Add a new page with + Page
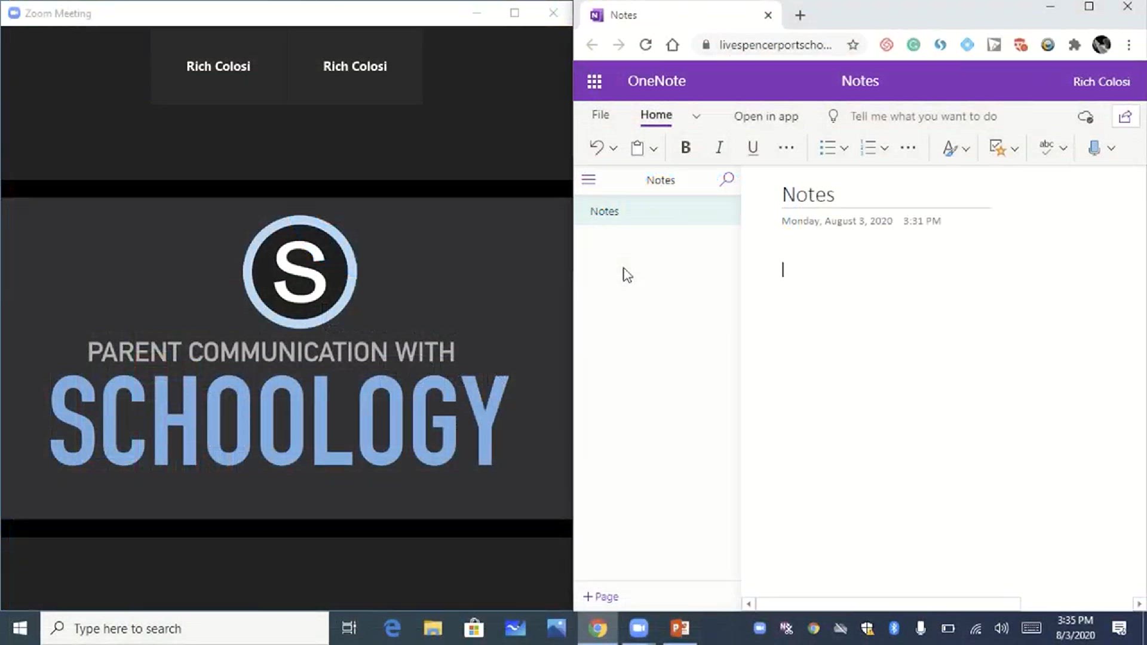Viewport: 1147px width, 645px height. pyautogui.click(x=601, y=597)
